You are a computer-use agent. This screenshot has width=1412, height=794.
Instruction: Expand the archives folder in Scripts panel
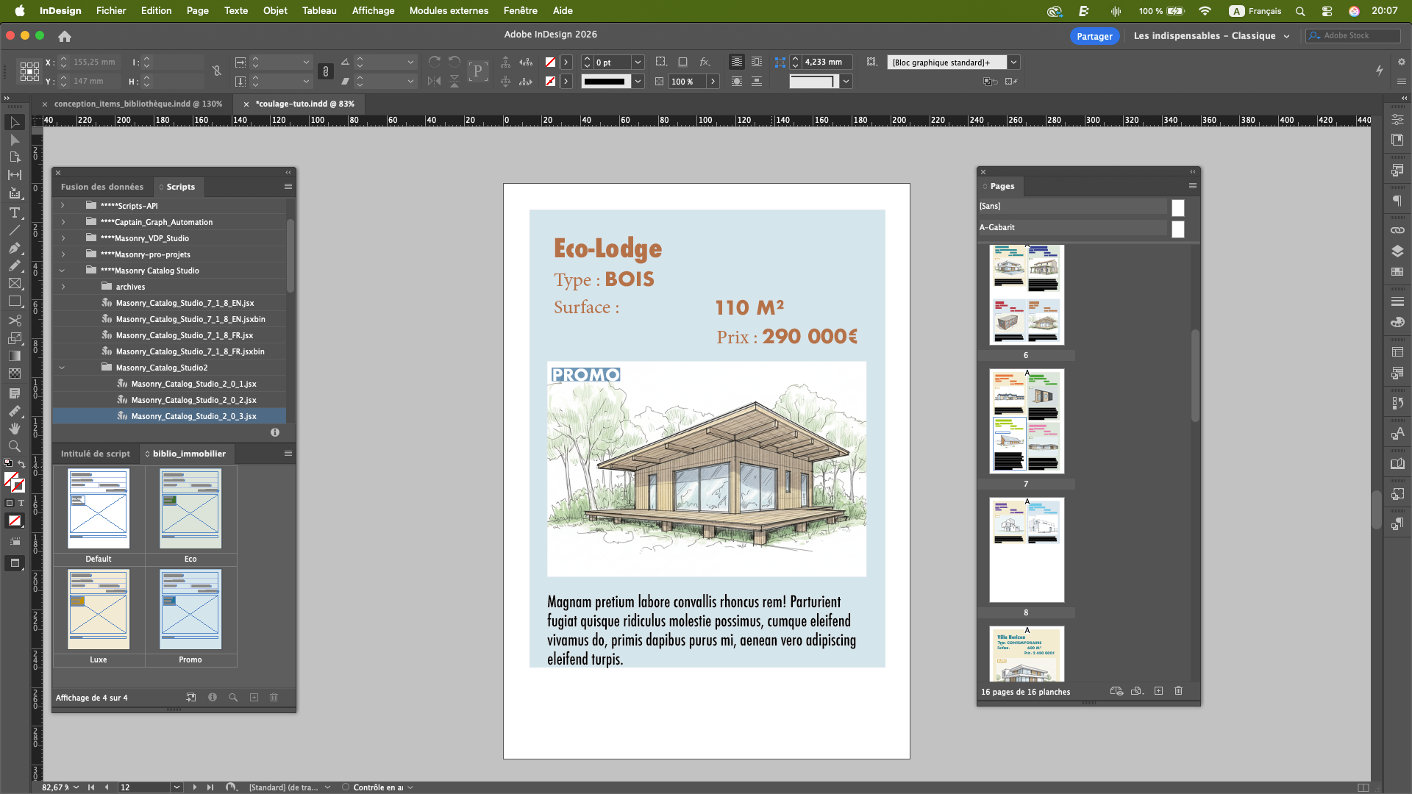click(x=63, y=287)
